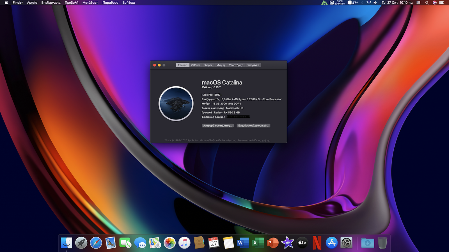Click the 16 GB 3000 MHz DDR4 text

tap(226, 104)
